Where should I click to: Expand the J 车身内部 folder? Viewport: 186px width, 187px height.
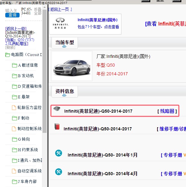[x=25, y=181]
